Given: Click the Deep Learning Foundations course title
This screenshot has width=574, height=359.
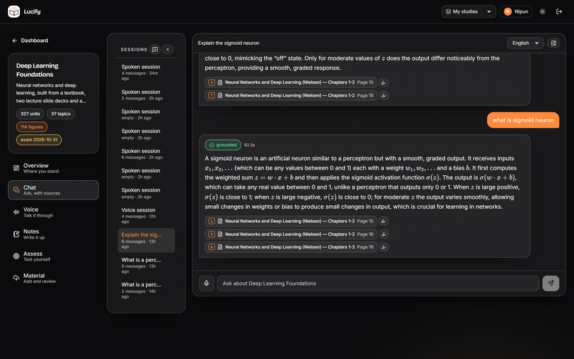Looking at the screenshot, I should 37,71.
